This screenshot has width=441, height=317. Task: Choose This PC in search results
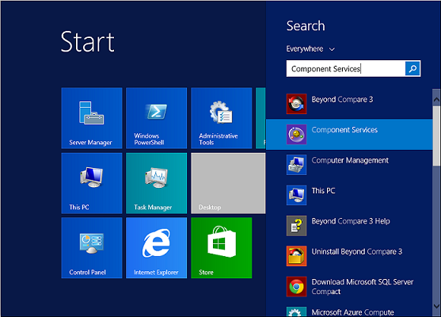349,195
